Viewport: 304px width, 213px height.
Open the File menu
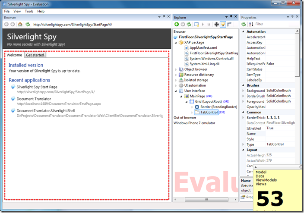pyautogui.click(x=7, y=11)
